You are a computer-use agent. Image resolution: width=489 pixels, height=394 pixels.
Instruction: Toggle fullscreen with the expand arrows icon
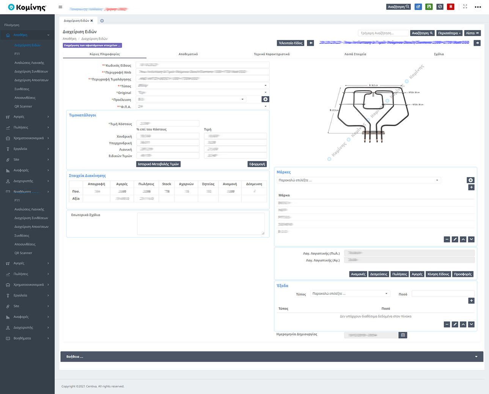(x=465, y=6)
